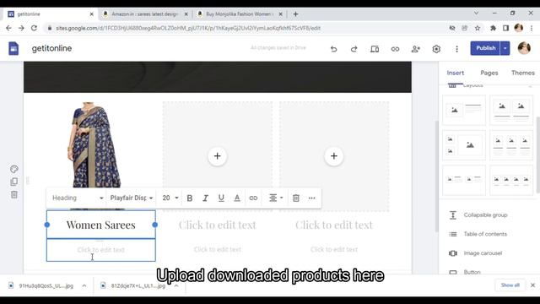The height and width of the screenshot is (304, 540).
Task: Go back to the previous page
Action: (8, 28)
